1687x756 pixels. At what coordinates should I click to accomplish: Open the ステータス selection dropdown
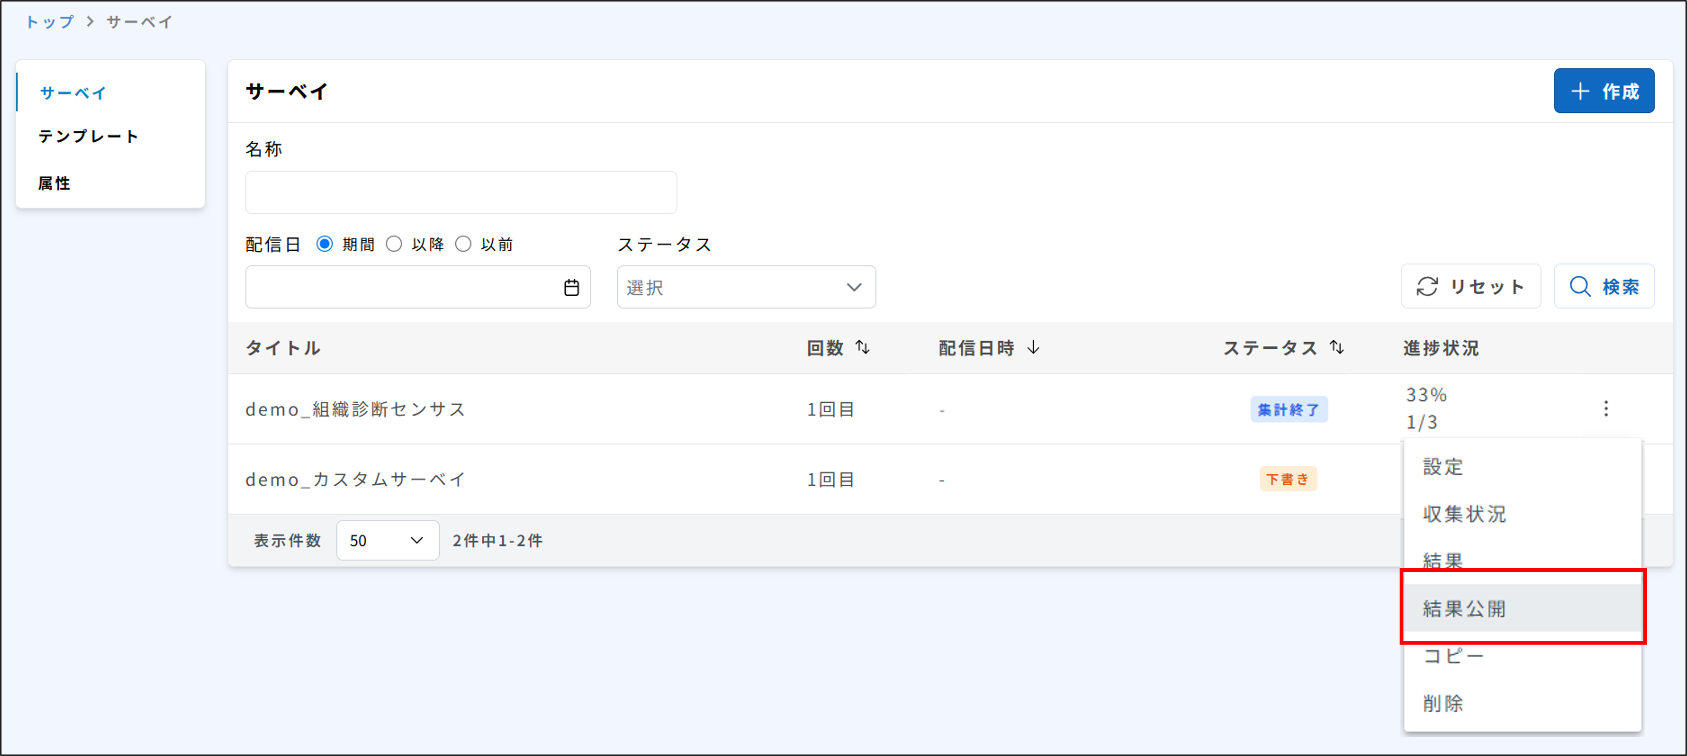coord(745,286)
